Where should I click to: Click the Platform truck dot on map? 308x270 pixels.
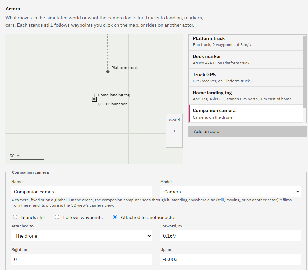click(108, 72)
